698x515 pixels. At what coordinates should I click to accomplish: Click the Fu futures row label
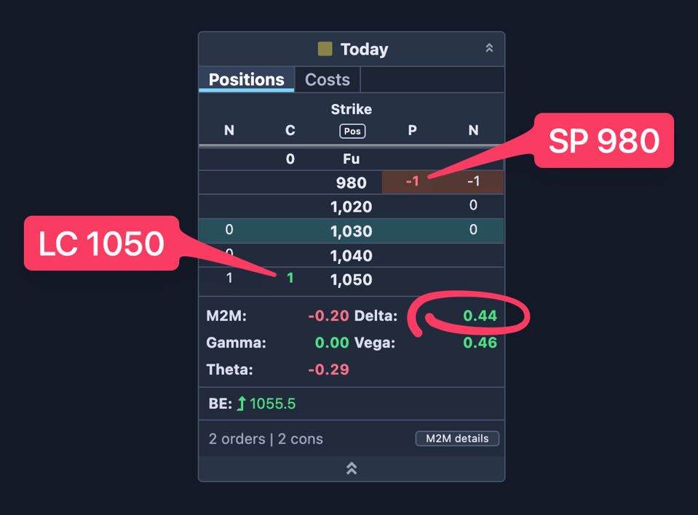351,159
